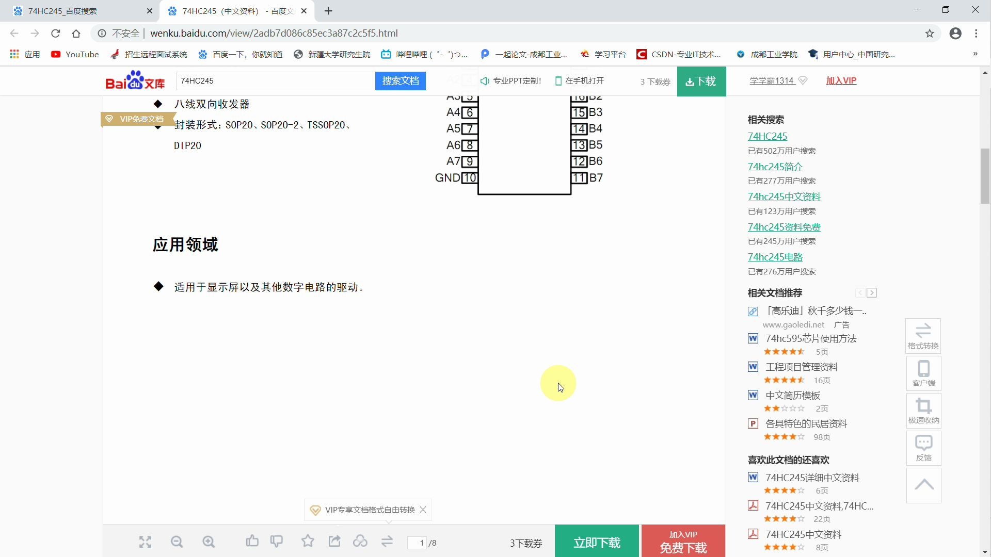This screenshot has height=557, width=991.
Task: Open the 学习平台 bookmark
Action: pyautogui.click(x=603, y=54)
